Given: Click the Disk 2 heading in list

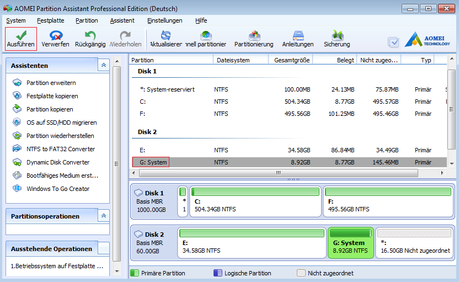Looking at the screenshot, I should [147, 132].
